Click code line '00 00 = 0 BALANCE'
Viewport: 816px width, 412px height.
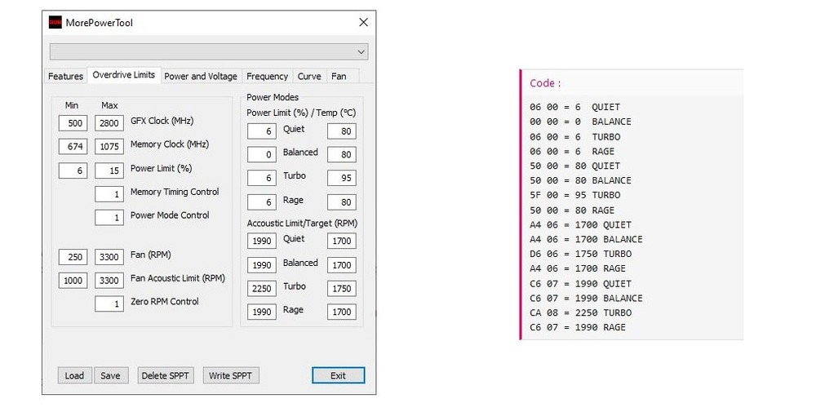click(x=580, y=122)
